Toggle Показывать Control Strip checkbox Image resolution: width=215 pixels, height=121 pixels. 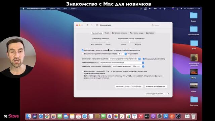coord(144,59)
